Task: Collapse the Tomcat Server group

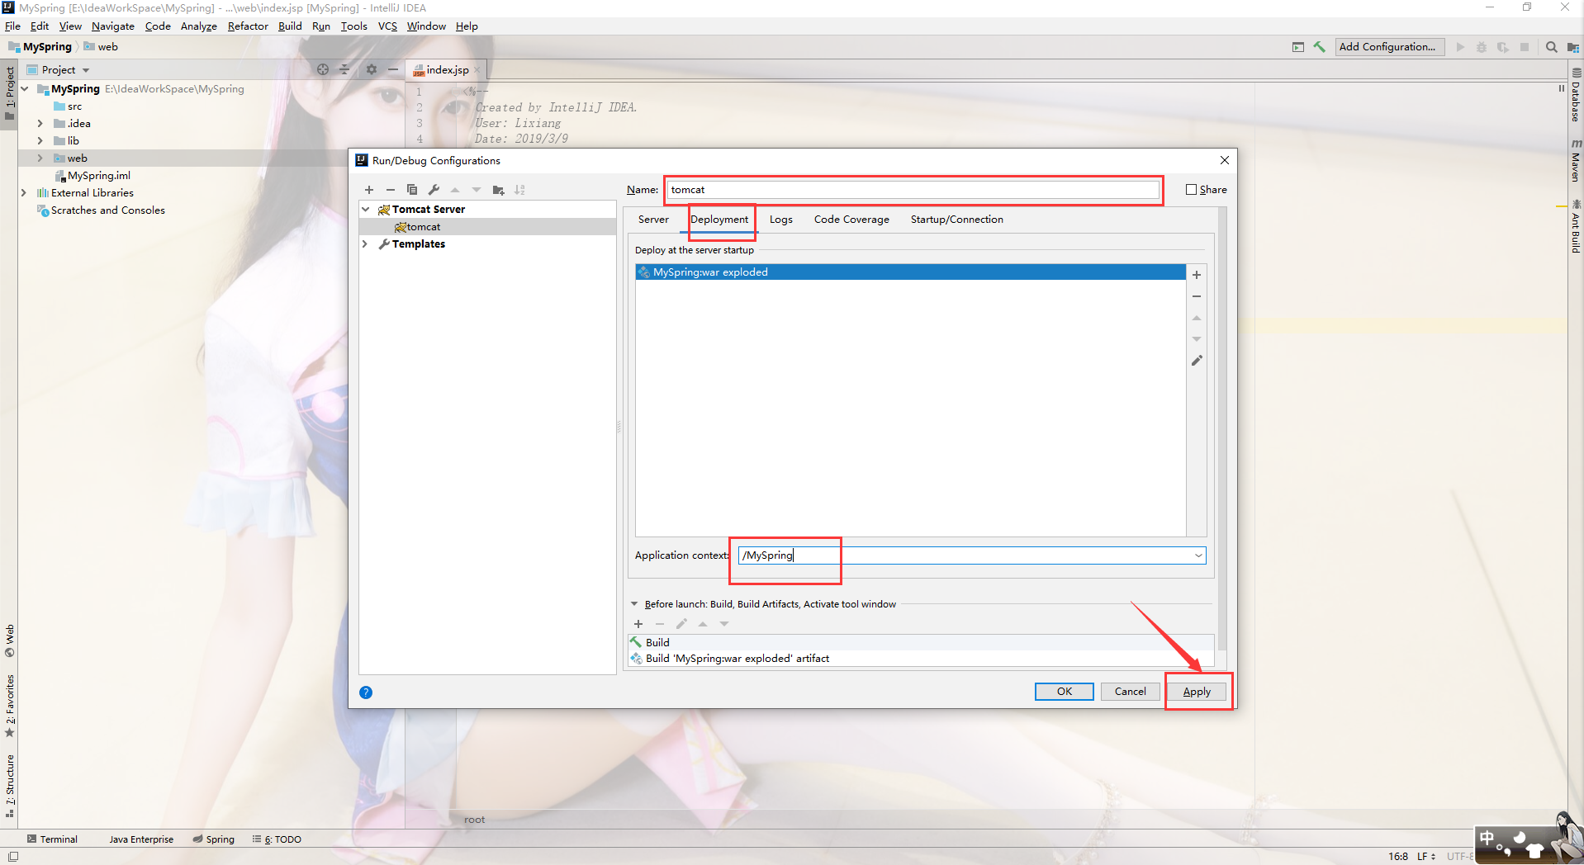Action: [x=366, y=210]
